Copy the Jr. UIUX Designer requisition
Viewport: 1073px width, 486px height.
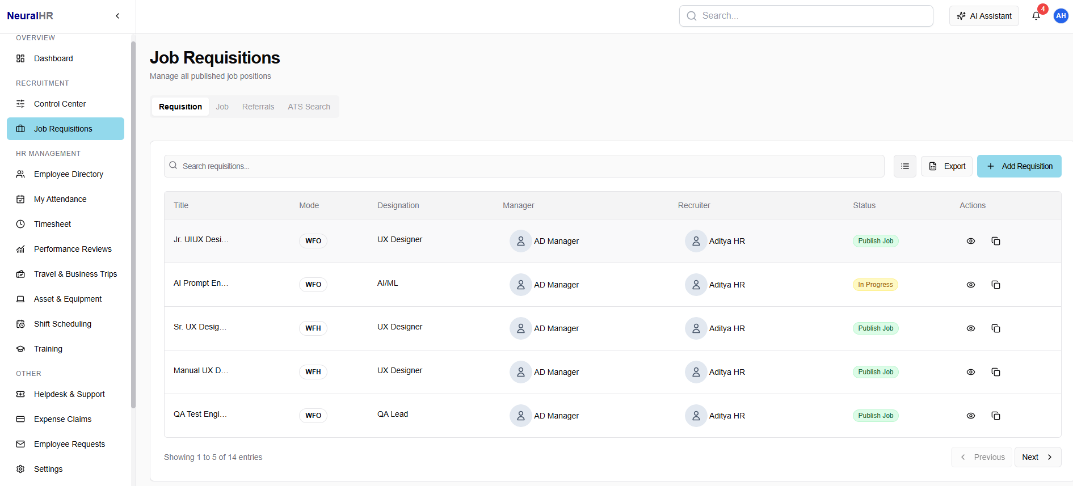point(995,241)
